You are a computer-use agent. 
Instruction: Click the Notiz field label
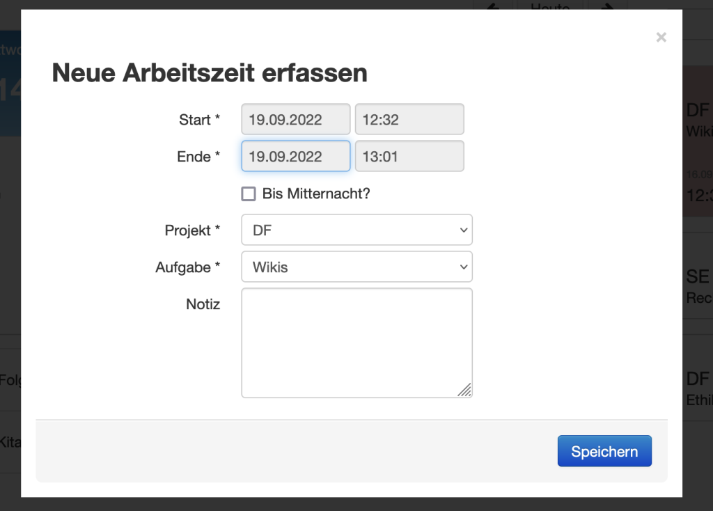point(203,304)
